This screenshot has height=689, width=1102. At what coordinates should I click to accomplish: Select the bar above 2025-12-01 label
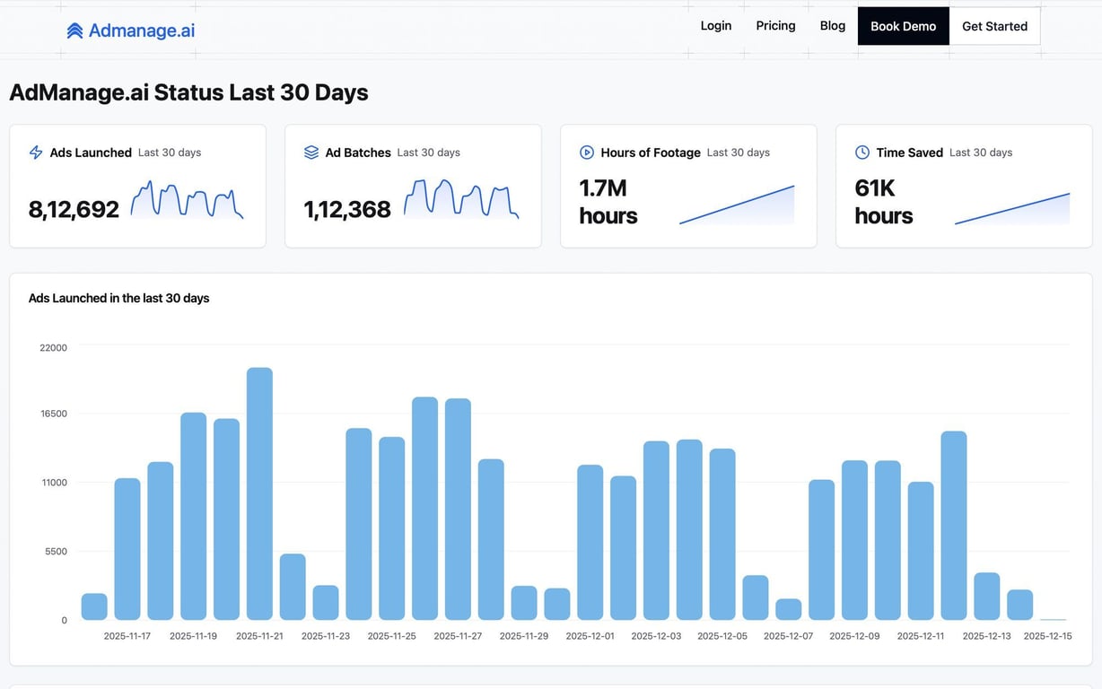(590, 542)
